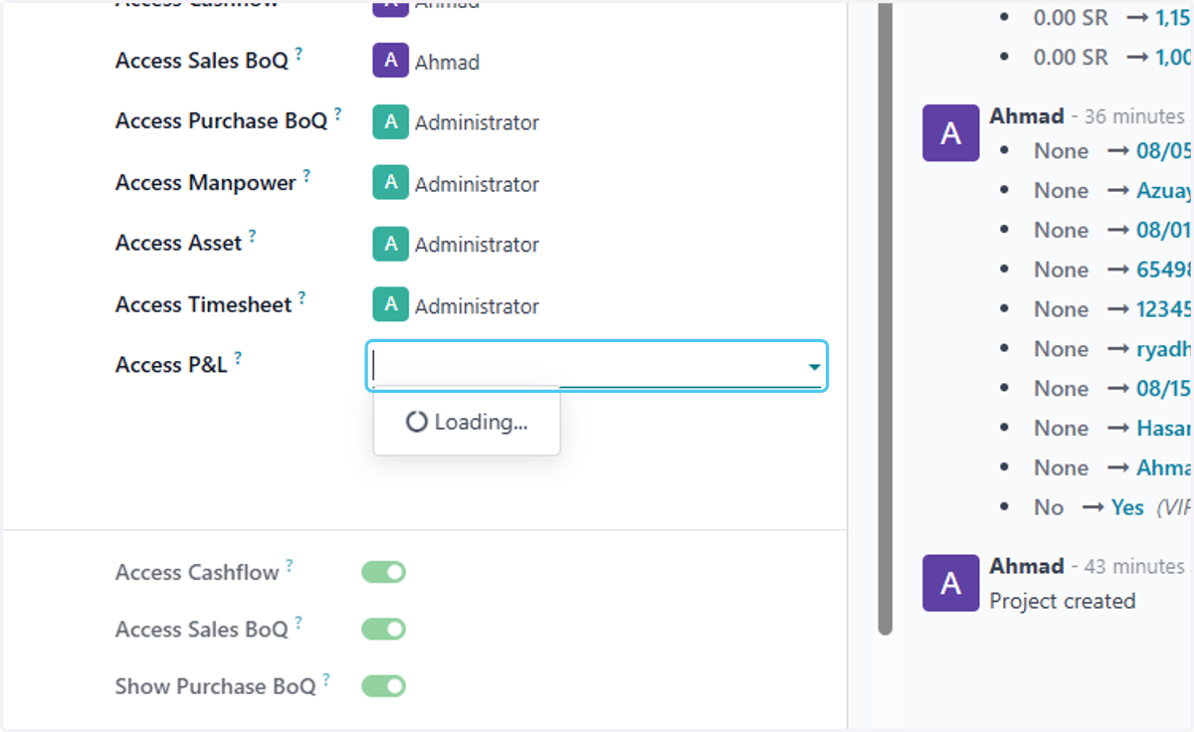Select Administrator in Access Manpower field
Screen dimensions: 1194x732
(x=477, y=184)
